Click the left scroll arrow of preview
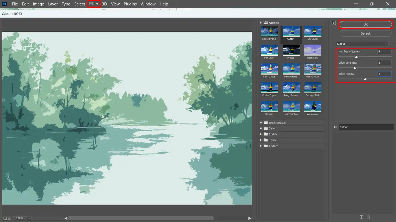The width and height of the screenshot is (396, 222). coord(66,218)
